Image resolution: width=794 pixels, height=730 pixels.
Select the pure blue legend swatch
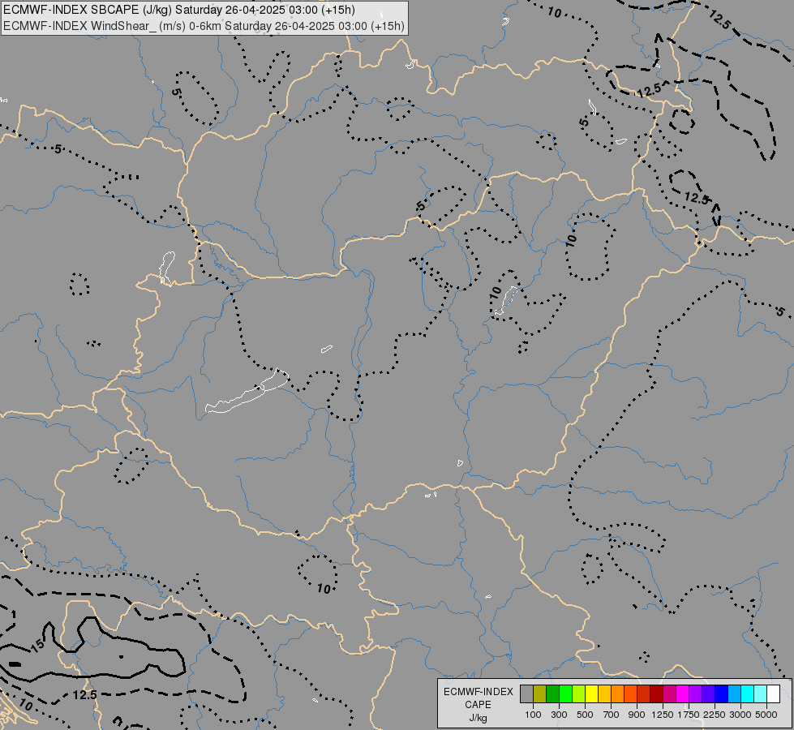coord(722,694)
